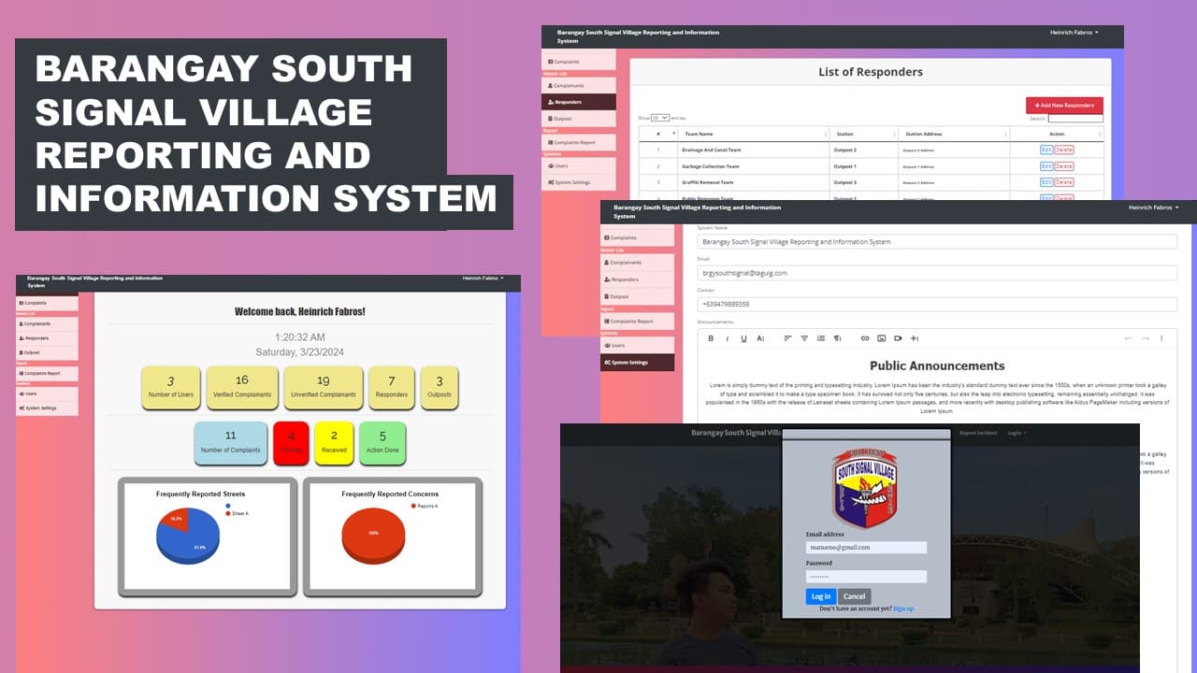
Task: Click the insert image icon in the editor
Action: coord(880,338)
